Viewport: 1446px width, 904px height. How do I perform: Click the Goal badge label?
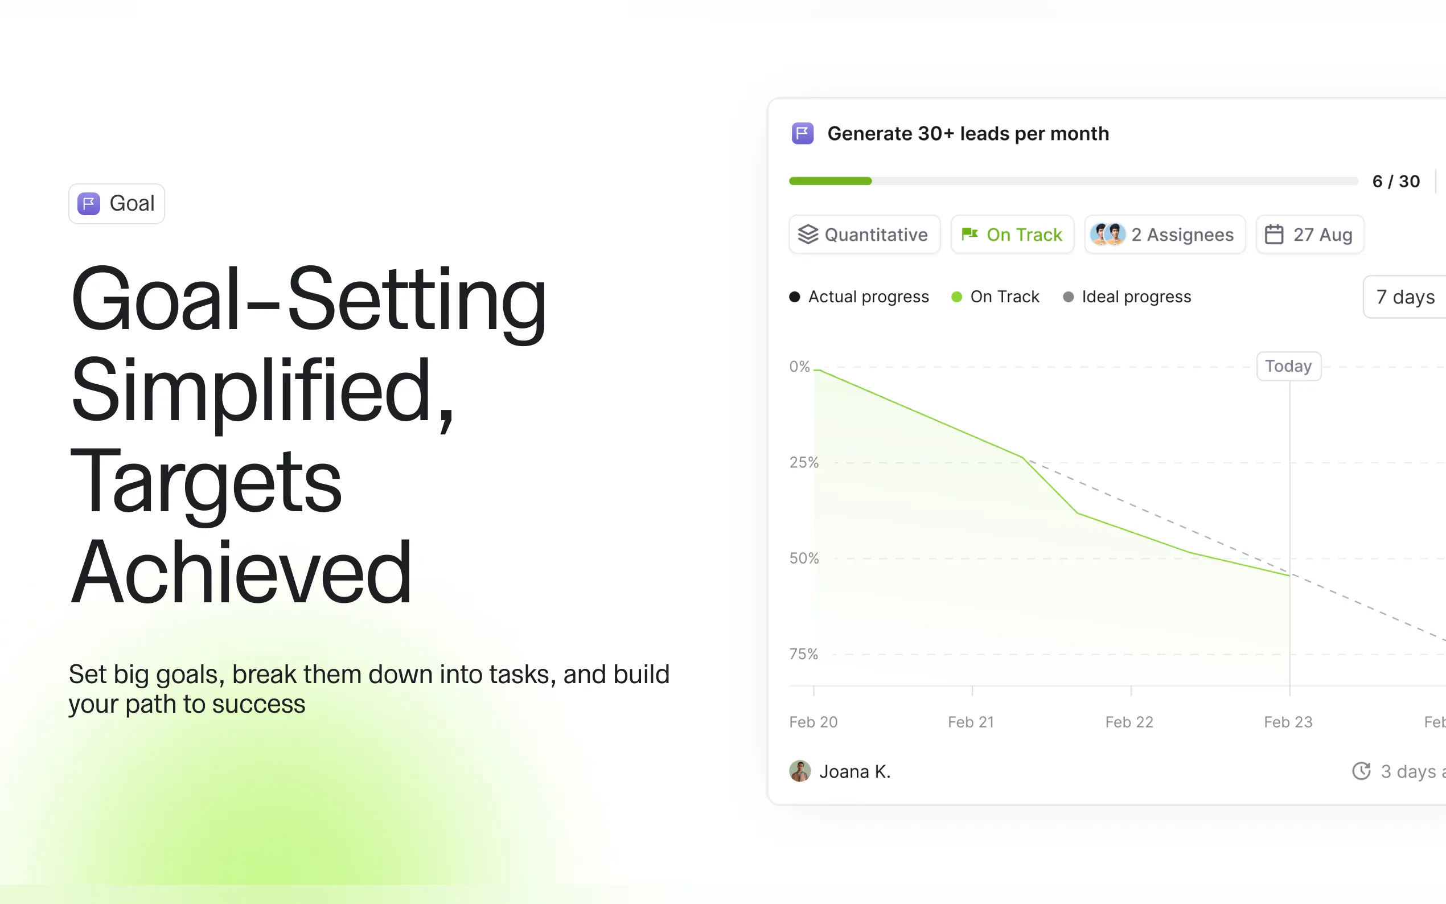point(132,204)
